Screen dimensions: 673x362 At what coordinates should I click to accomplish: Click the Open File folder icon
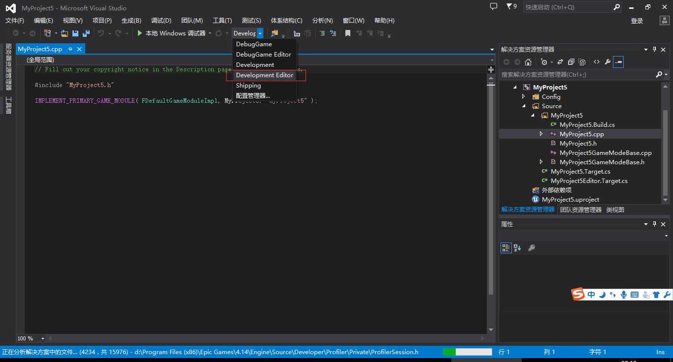click(x=65, y=33)
